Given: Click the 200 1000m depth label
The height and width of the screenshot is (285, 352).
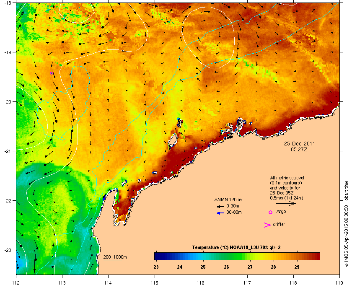Looking at the screenshot, I should (x=115, y=257).
